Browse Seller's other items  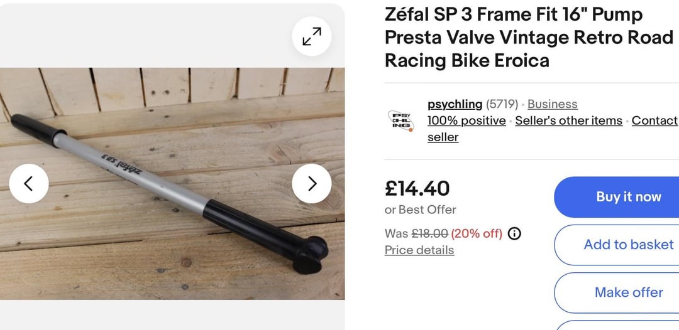(x=568, y=120)
